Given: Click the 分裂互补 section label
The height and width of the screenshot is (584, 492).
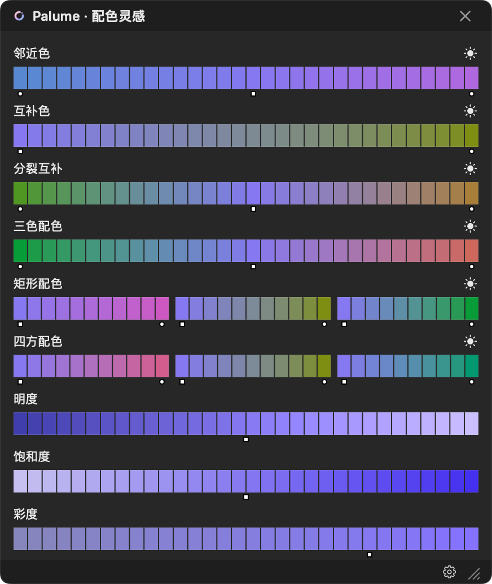Looking at the screenshot, I should (38, 169).
